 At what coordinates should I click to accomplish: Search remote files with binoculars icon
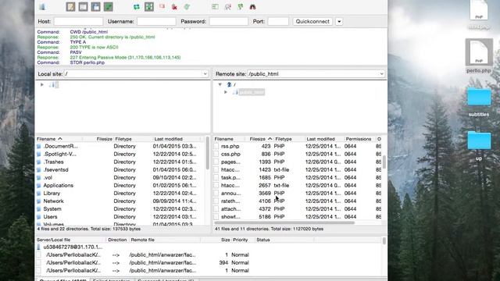pos(252,7)
